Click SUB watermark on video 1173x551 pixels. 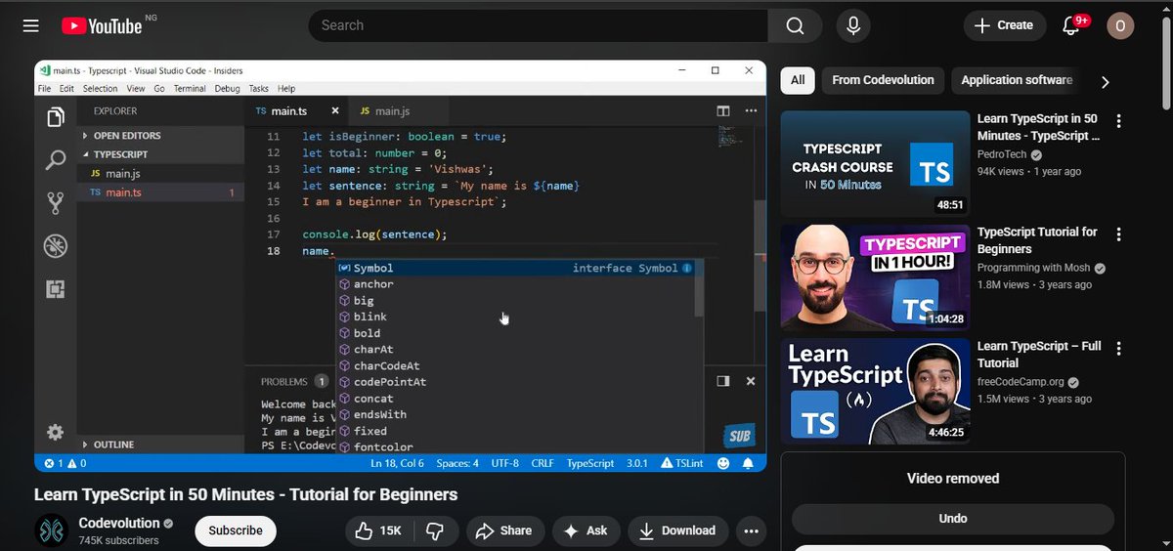[738, 437]
